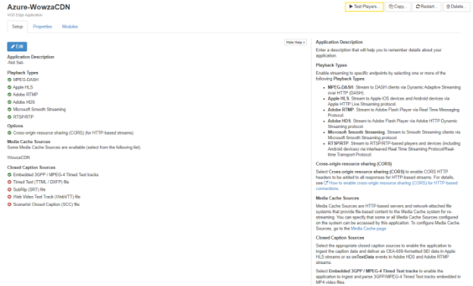Screen dimensions: 473x286
Task: Open the Properties tab
Action: [42, 26]
